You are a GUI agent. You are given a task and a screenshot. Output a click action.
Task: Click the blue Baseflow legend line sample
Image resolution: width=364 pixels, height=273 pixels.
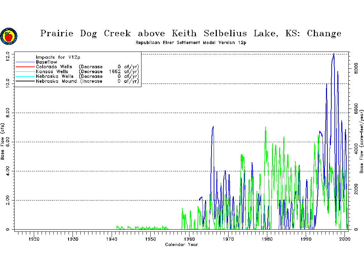25,62
